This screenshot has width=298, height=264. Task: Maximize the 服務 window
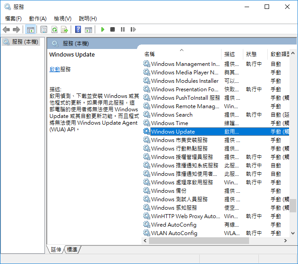click(267, 7)
